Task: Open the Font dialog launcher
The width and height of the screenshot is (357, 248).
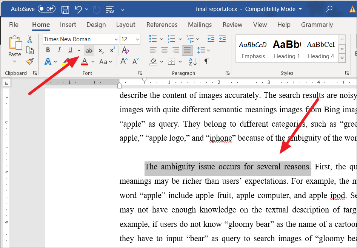Action: pyautogui.click(x=140, y=73)
